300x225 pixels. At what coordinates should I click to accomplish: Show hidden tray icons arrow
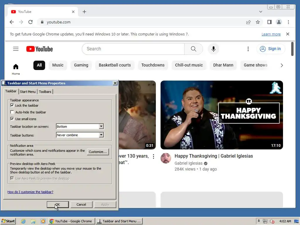pos(259,221)
